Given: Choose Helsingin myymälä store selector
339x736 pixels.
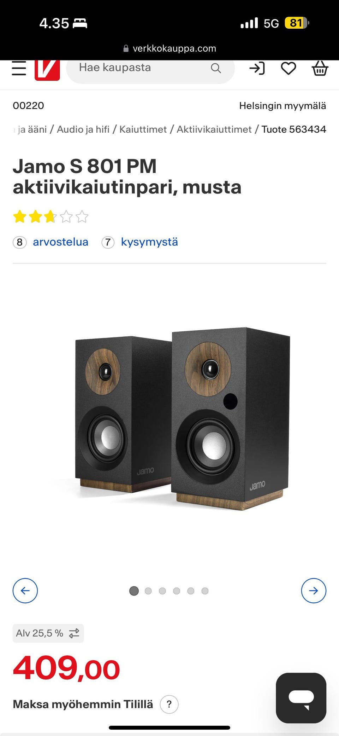Looking at the screenshot, I should tap(282, 106).
